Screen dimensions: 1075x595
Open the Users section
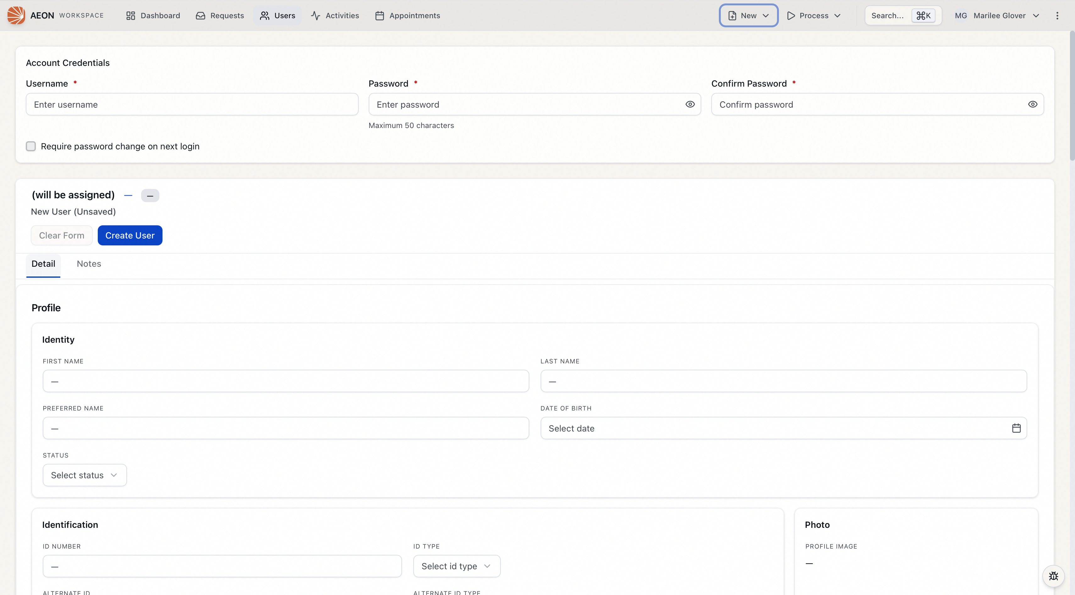278,15
